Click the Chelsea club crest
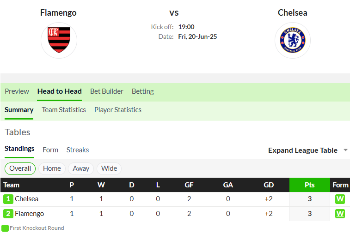Viewport: 350px width, 240px height. [x=293, y=40]
